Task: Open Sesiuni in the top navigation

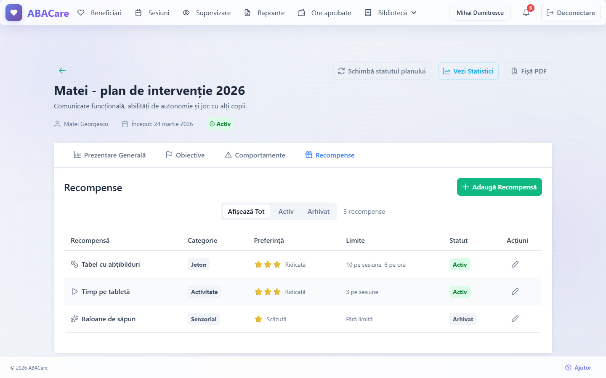Action: [x=152, y=13]
